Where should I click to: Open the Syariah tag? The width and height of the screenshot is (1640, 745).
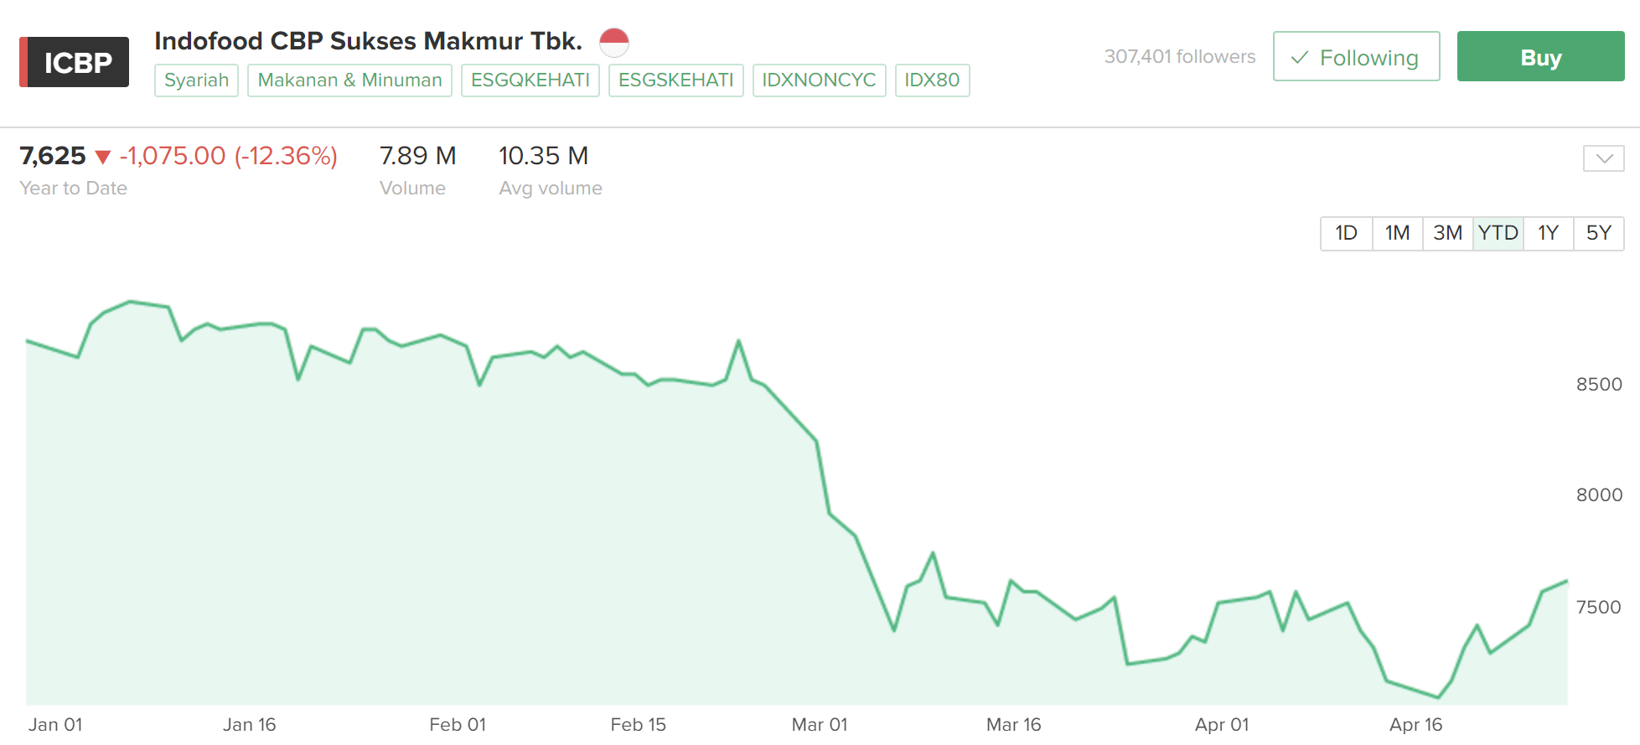pos(196,80)
